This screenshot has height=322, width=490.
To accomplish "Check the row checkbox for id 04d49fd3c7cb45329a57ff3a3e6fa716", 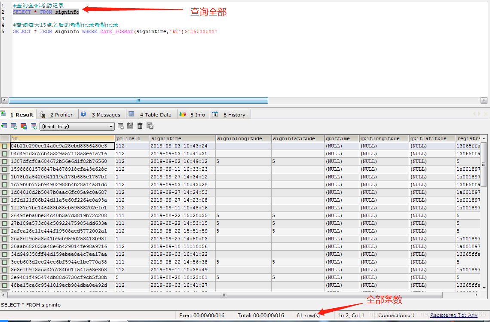I will pyautogui.click(x=5, y=154).
